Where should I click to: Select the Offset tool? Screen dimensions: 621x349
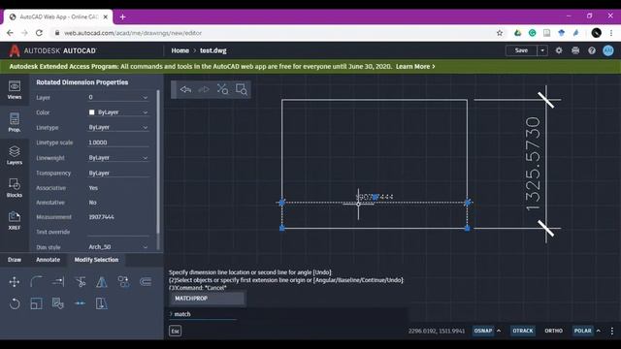pos(146,282)
